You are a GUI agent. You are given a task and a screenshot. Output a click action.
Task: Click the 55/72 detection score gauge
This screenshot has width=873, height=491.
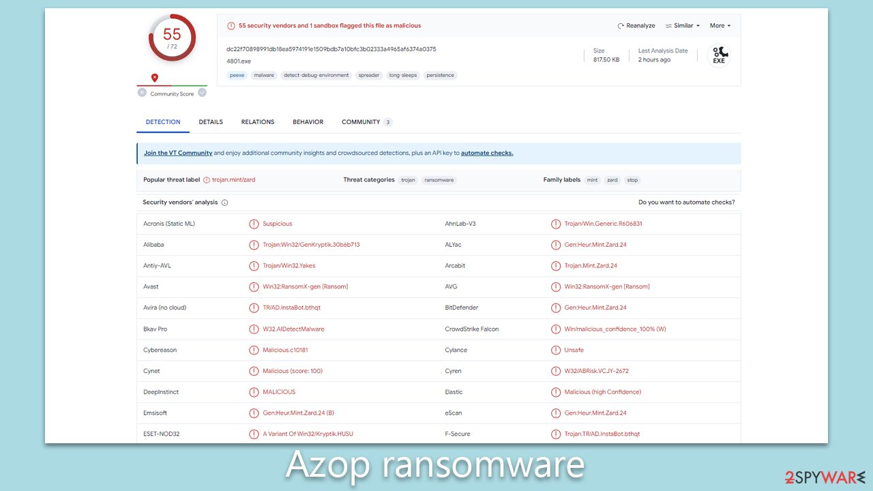pos(172,38)
